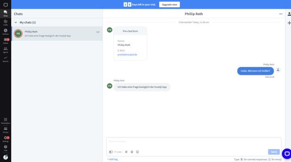Click the 'Chat started: Today' timestamp
Screen dimensions: 291x162
click(194, 22)
